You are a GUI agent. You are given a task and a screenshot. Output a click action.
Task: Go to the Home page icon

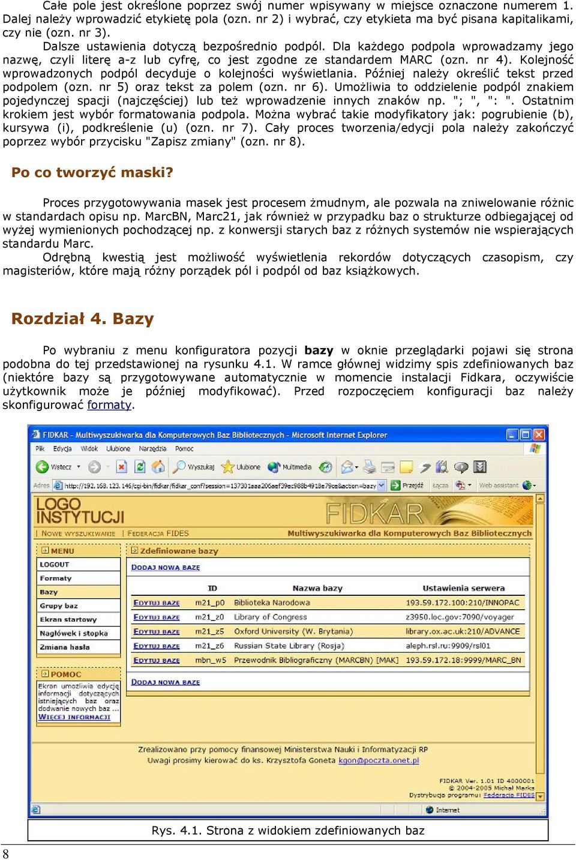click(158, 467)
